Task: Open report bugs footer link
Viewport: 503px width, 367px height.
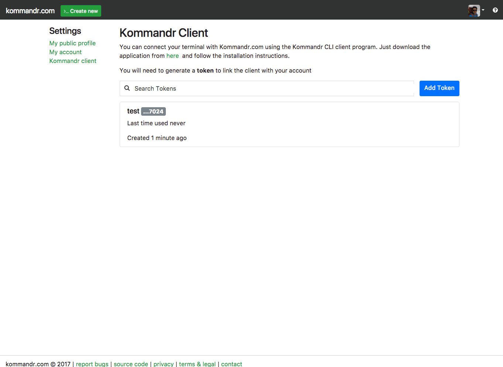Action: click(92, 364)
